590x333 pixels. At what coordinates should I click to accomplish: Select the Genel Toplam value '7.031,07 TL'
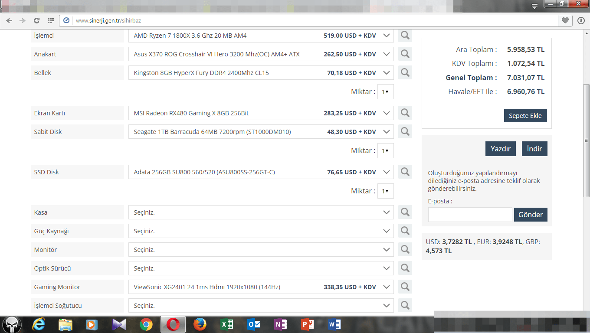526,78
